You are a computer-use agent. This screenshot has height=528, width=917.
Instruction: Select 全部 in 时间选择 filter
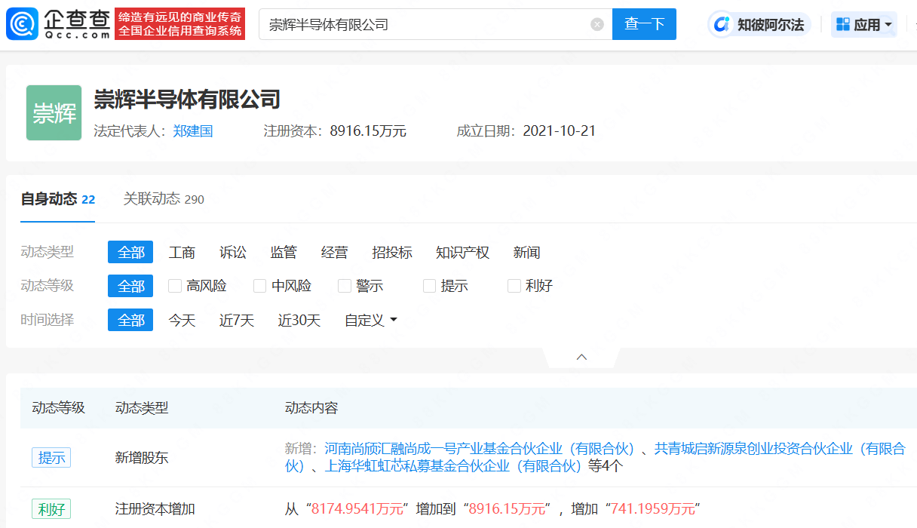130,320
